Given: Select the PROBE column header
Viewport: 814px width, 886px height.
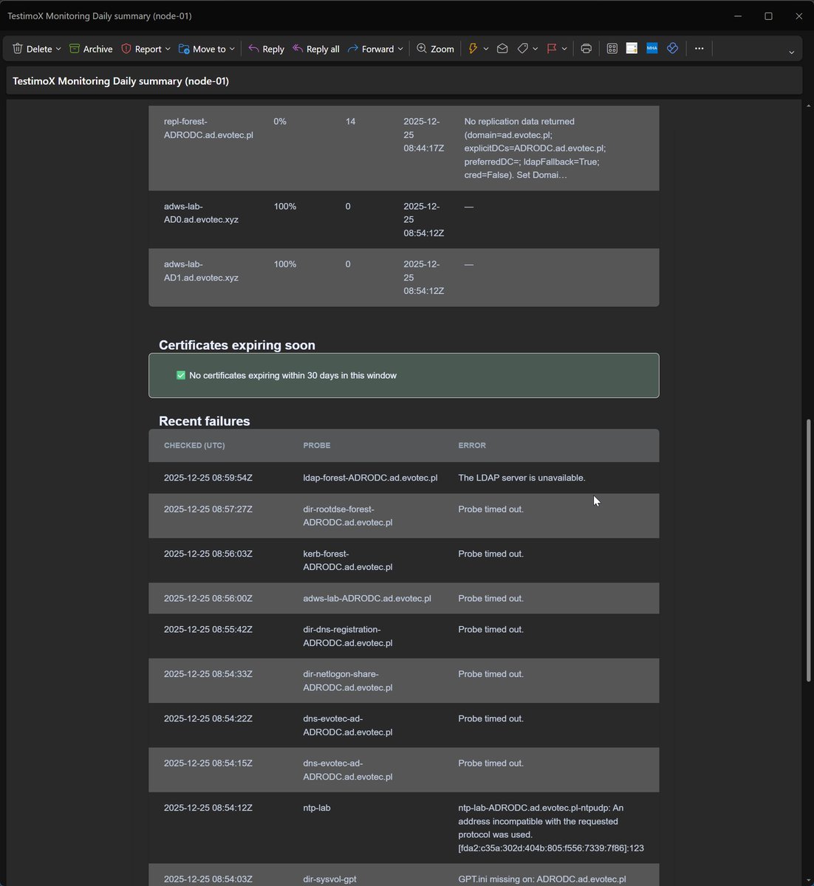Looking at the screenshot, I should (x=317, y=445).
